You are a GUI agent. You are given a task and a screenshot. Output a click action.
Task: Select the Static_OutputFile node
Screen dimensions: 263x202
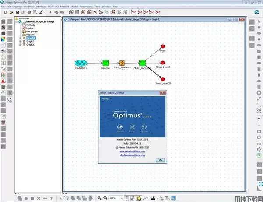[x=142, y=63]
